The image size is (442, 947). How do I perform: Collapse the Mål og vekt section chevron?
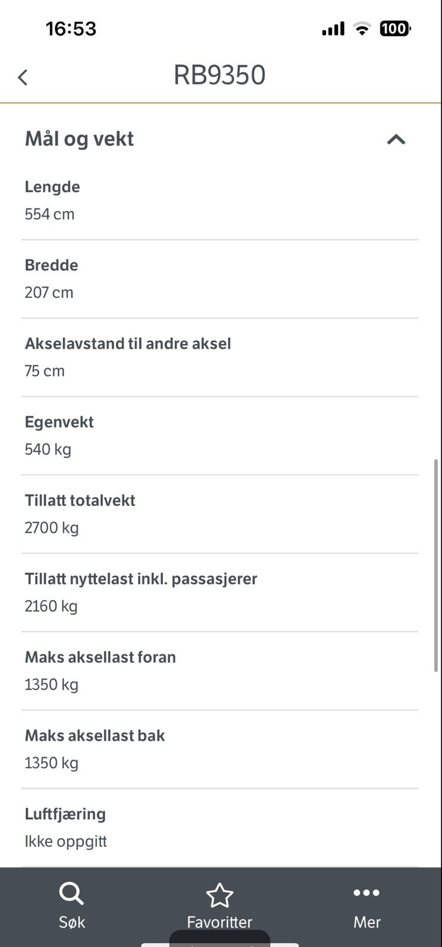[396, 140]
